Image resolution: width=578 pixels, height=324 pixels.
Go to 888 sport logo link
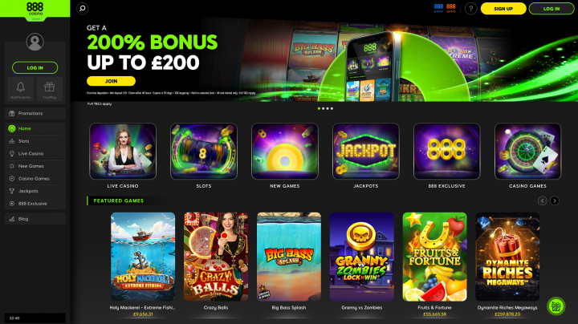point(451,8)
